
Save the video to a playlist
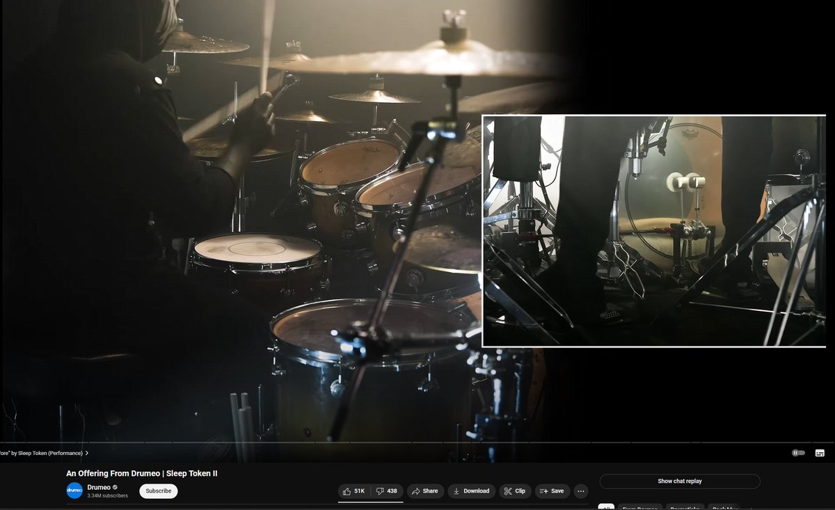(x=552, y=491)
